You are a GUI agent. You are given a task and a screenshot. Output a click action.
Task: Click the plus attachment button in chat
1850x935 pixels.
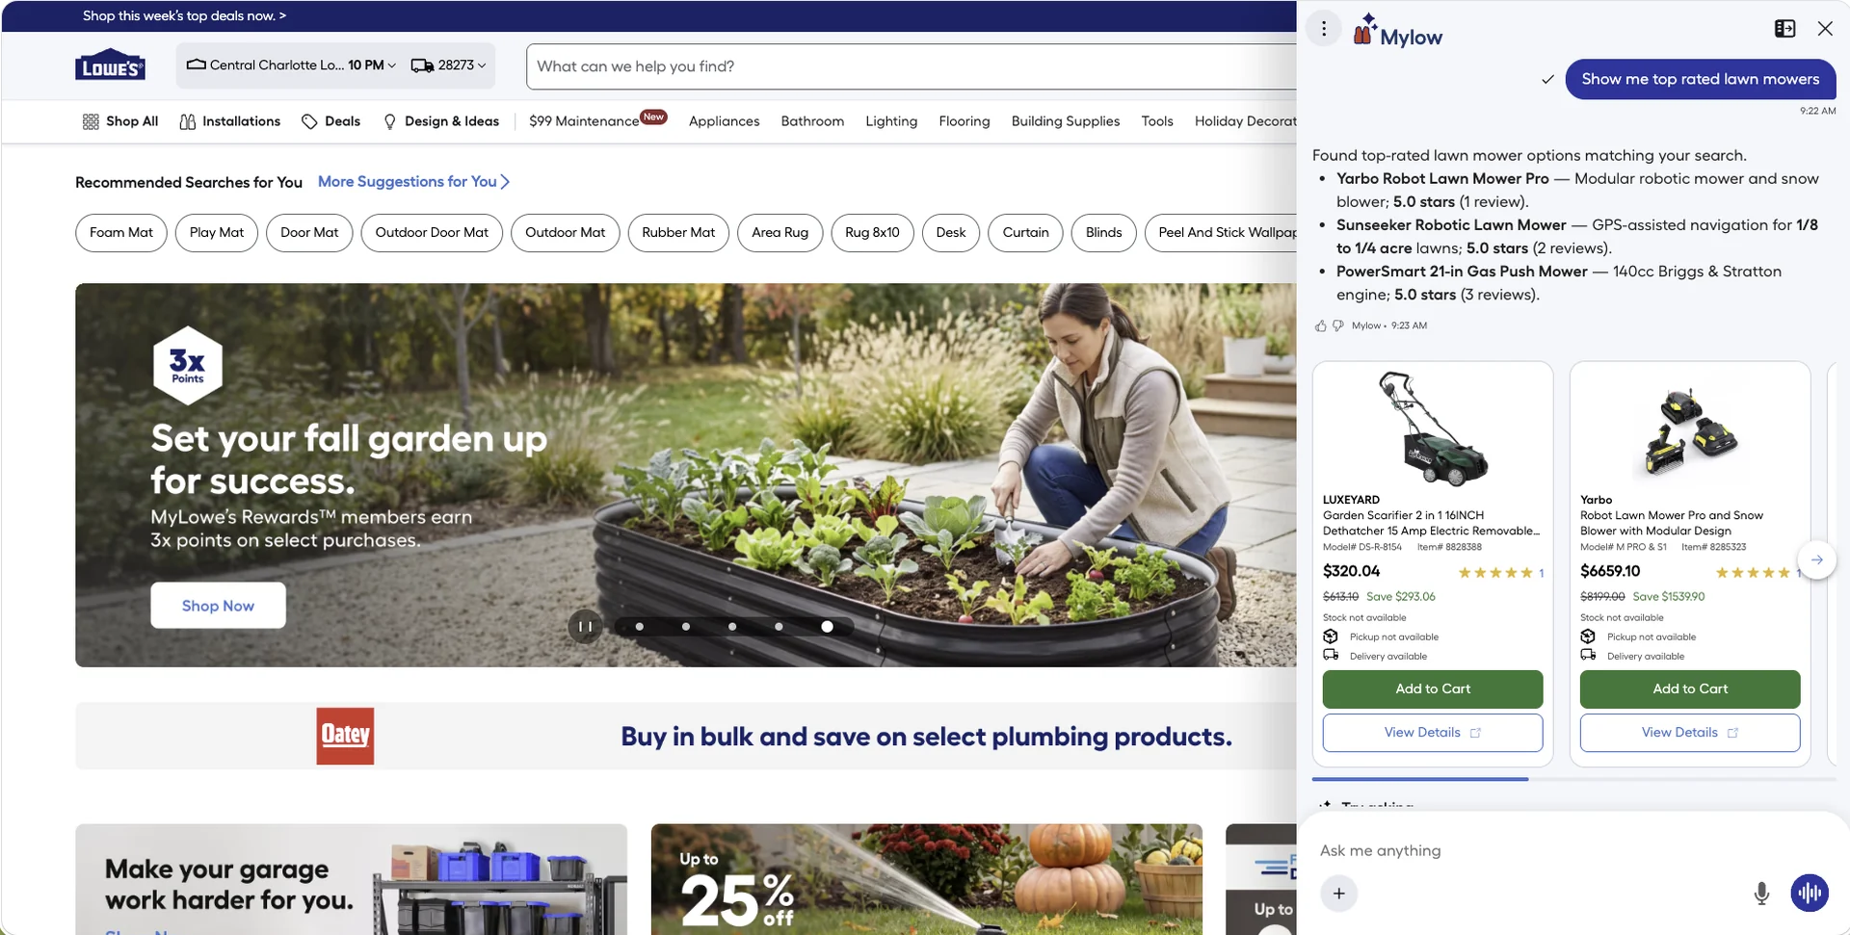tap(1338, 893)
